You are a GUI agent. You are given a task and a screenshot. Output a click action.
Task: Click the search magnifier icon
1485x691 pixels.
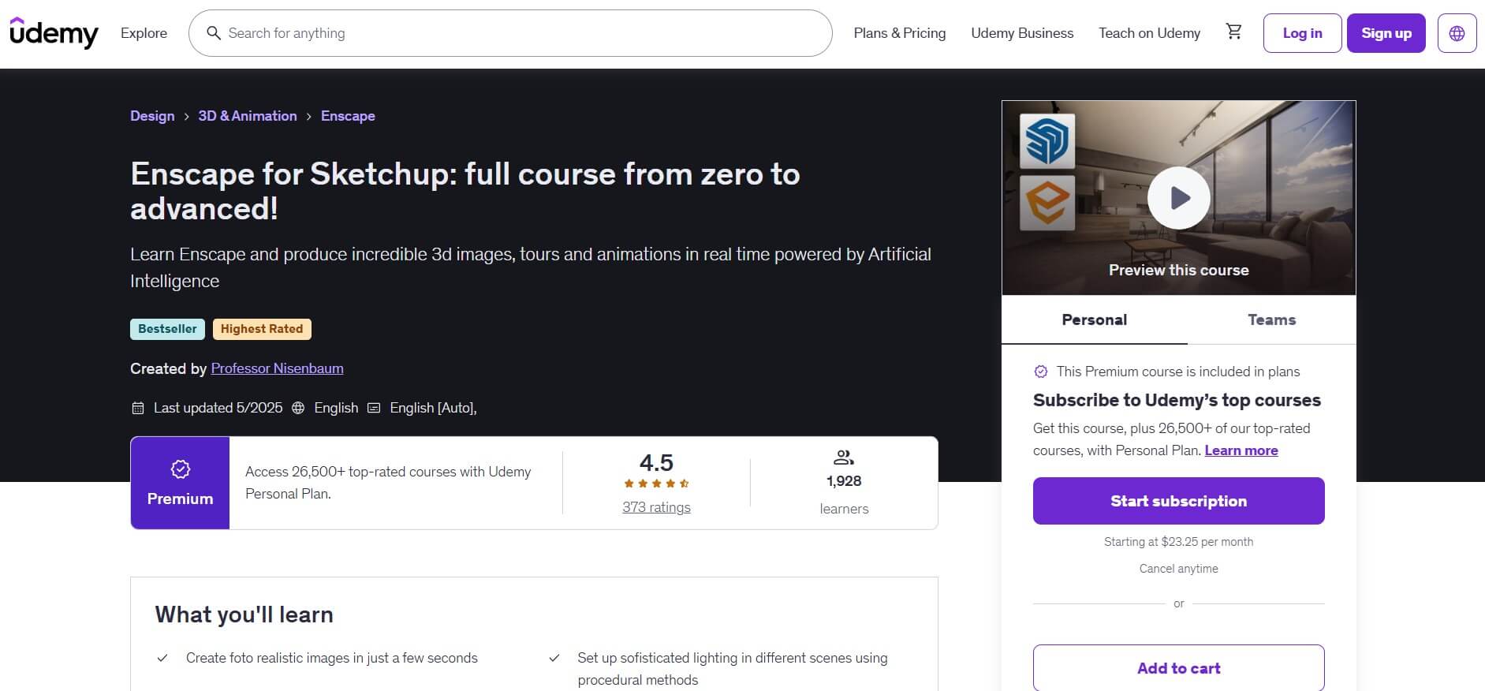tap(213, 33)
